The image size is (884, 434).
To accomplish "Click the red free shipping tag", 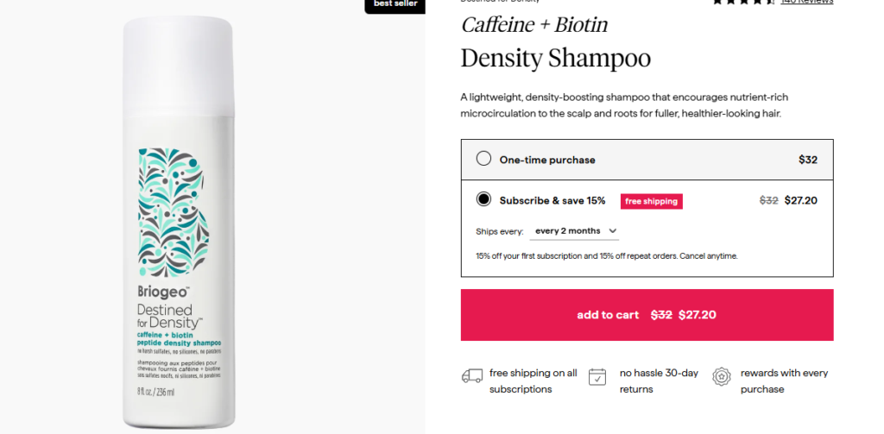I will [x=651, y=201].
